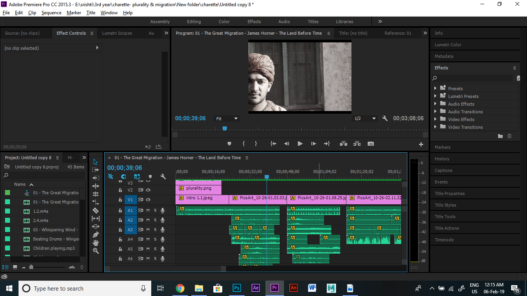This screenshot has width=527, height=296.
Task: Go to In point in Program monitor
Action: [x=274, y=144]
